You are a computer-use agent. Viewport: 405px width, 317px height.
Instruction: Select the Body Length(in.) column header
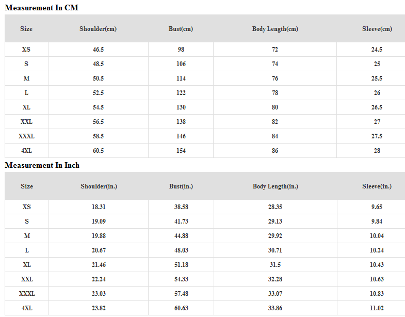click(276, 186)
